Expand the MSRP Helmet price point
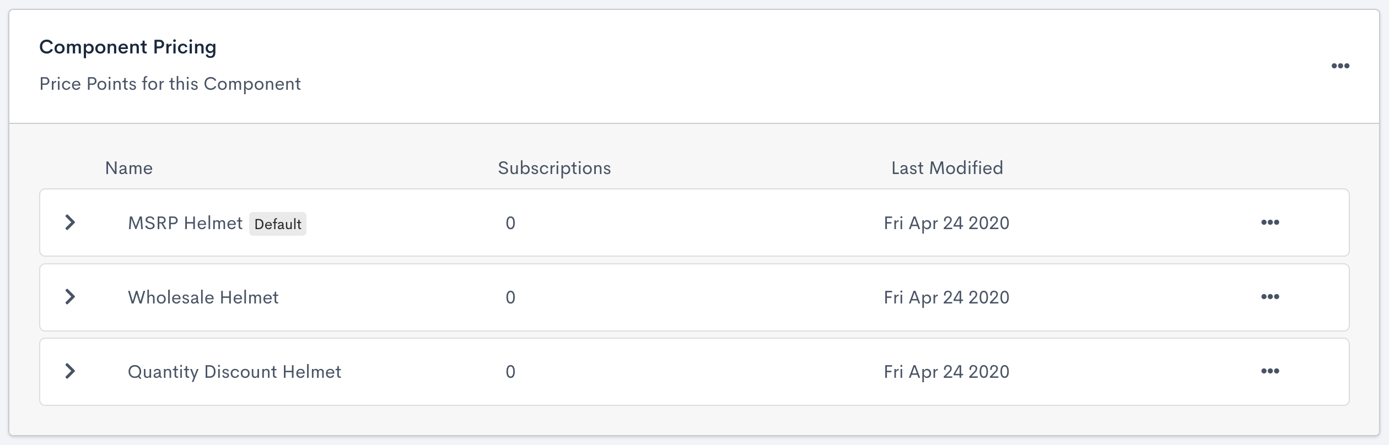The image size is (1389, 445). (x=70, y=223)
